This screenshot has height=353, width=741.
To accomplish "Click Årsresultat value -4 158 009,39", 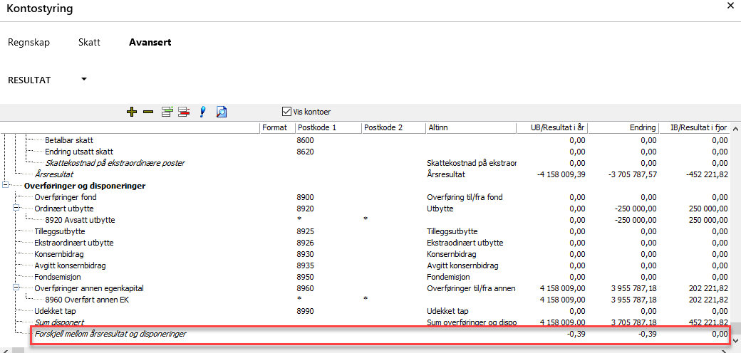I will pyautogui.click(x=561, y=174).
